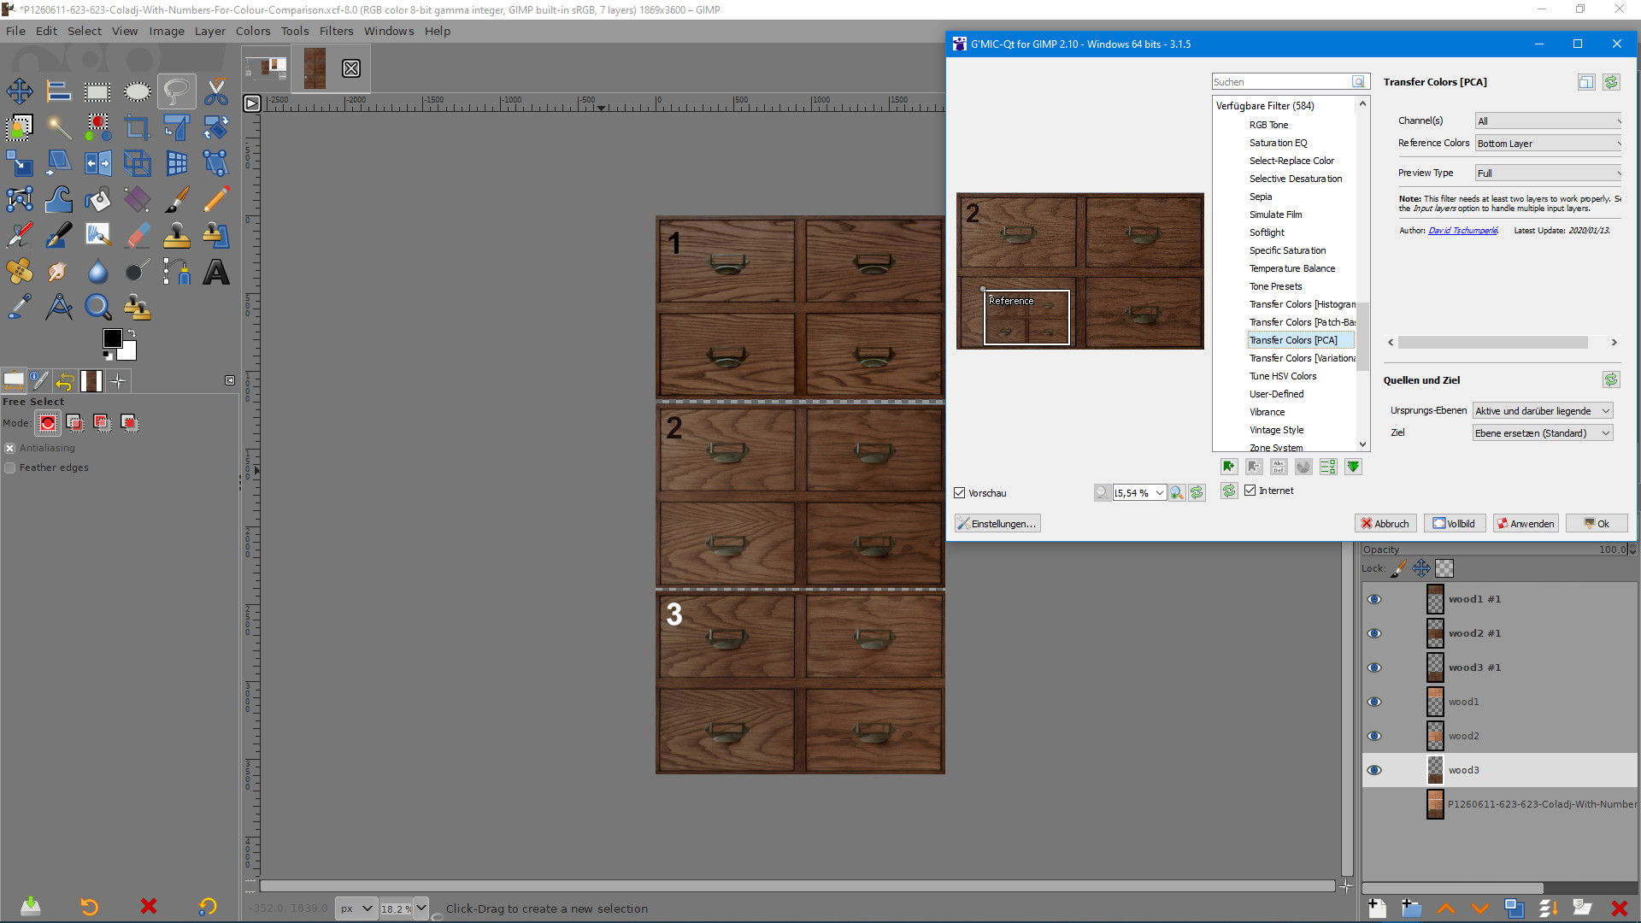Select the Text tool
The image size is (1641, 923).
(x=216, y=273)
